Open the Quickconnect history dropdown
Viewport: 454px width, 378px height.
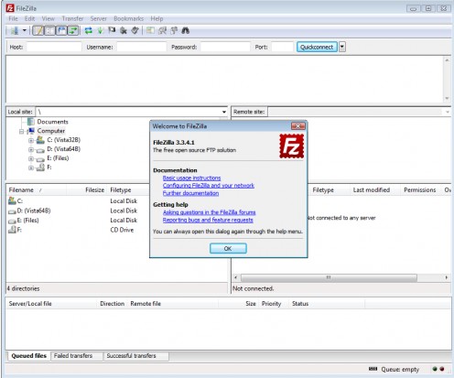342,47
